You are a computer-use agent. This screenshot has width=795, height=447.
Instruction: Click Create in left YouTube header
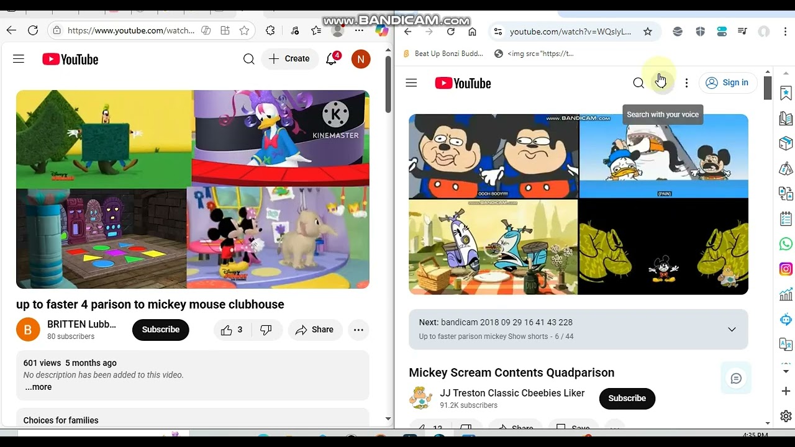(x=289, y=59)
